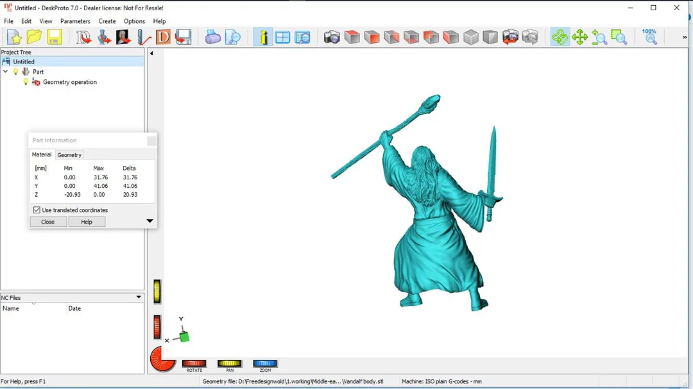Open print preview with the magnifier page icon
The width and height of the screenshot is (693, 389).
[232, 37]
